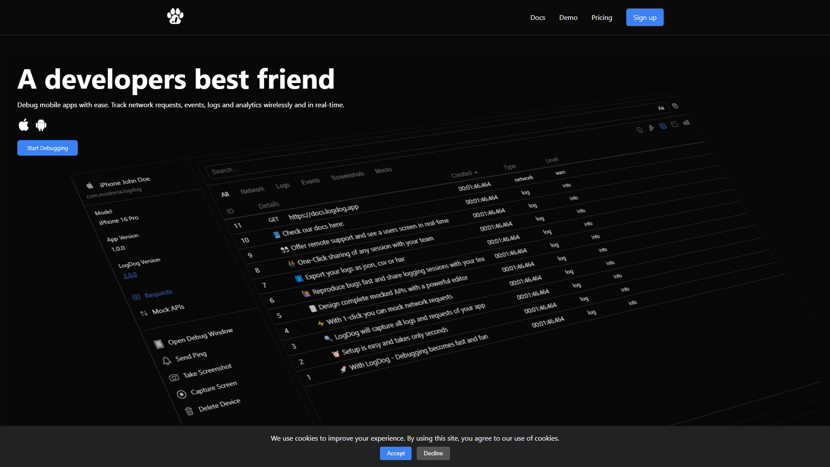
Task: Click the lightning emoji on mock network row
Action: 320,323
